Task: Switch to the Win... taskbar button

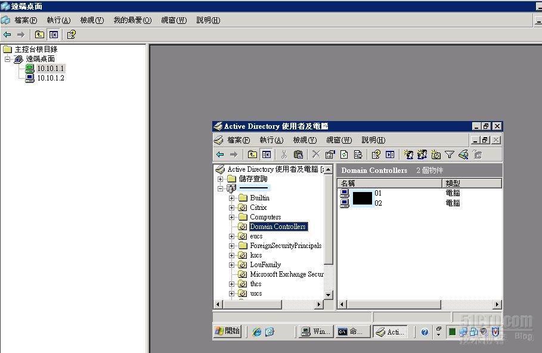Action: pos(316,332)
